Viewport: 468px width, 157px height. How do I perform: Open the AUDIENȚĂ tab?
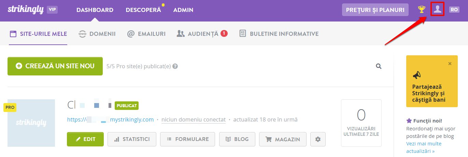[202, 34]
